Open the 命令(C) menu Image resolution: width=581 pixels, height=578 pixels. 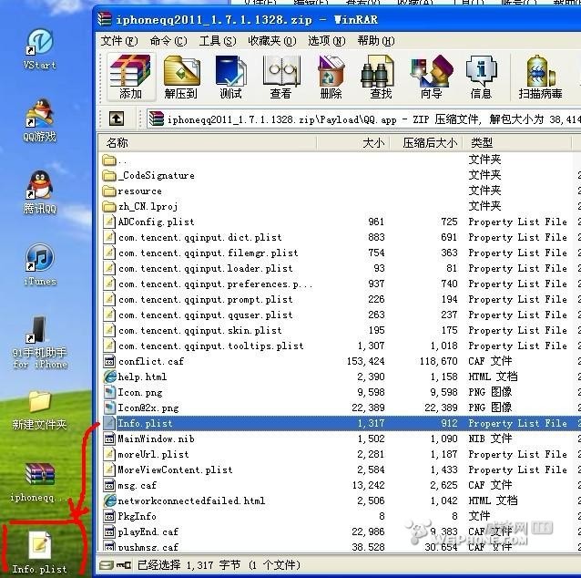click(168, 41)
